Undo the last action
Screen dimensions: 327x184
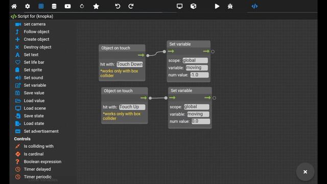click(118, 6)
